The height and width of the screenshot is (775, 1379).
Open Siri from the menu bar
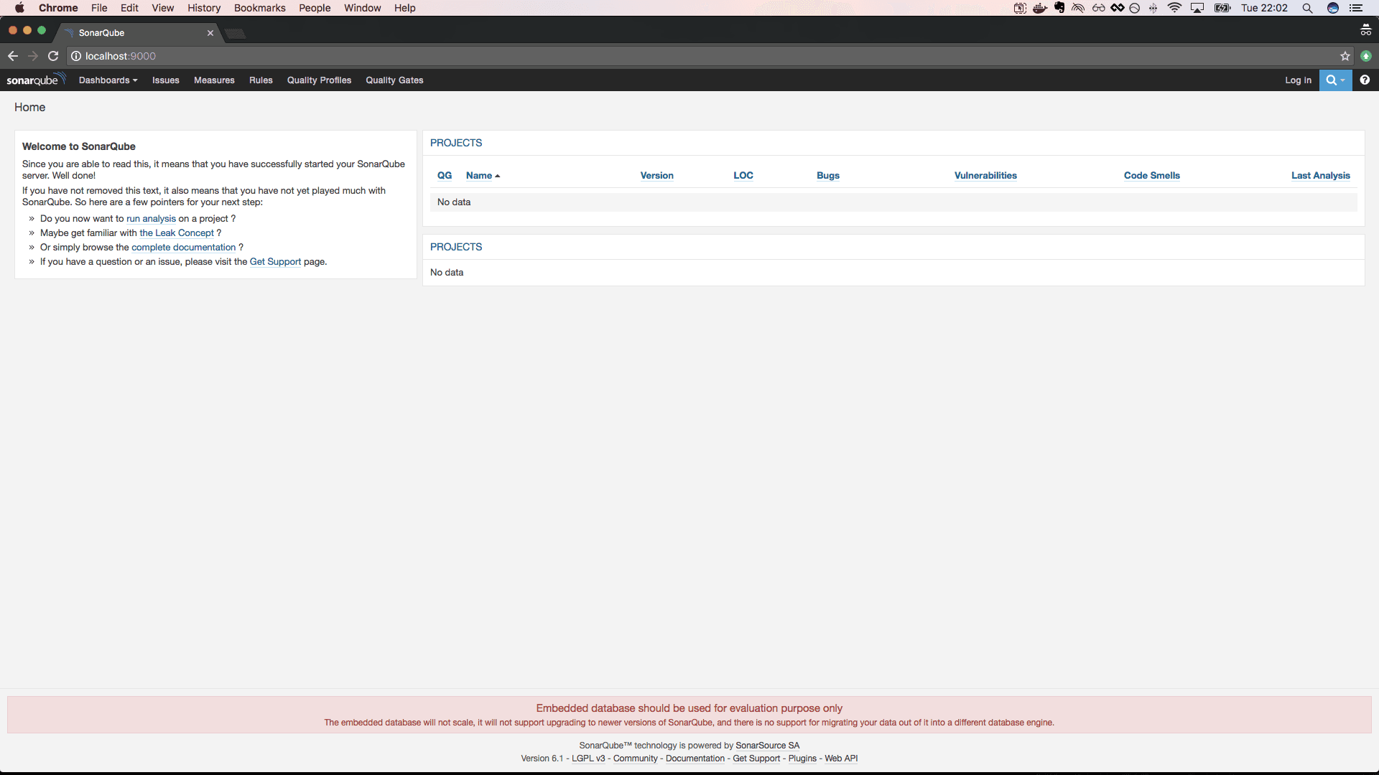click(x=1333, y=8)
